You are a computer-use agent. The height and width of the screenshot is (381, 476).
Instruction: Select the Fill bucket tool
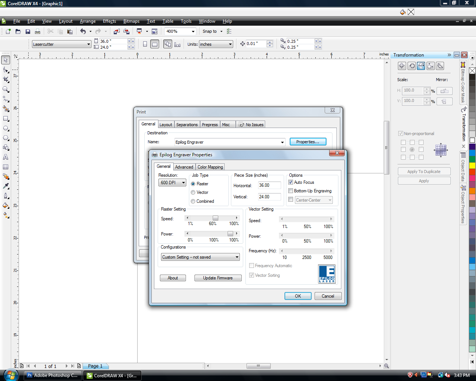pos(6,205)
